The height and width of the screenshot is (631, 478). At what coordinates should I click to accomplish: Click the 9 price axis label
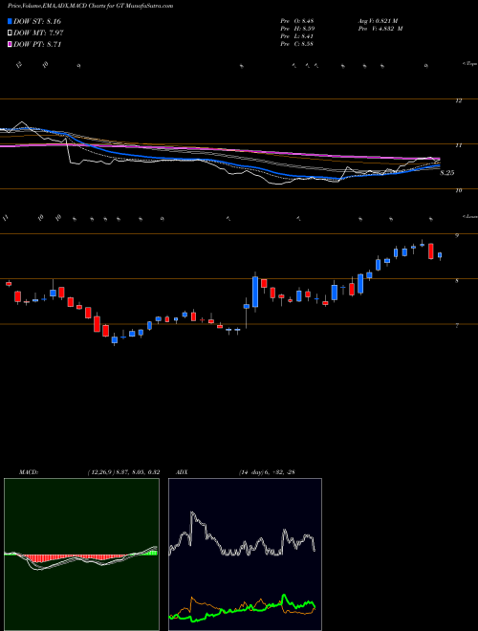pyautogui.click(x=457, y=236)
